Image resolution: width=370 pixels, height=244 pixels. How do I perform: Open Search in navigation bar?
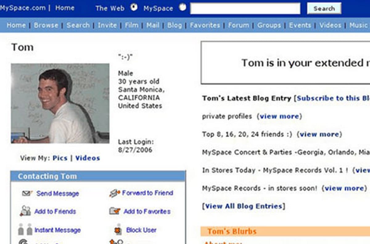78,25
